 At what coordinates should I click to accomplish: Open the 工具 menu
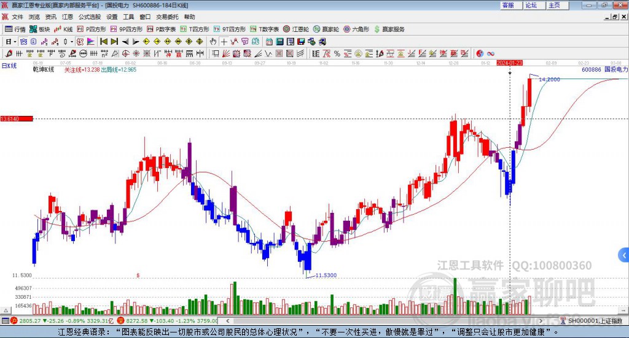tap(128, 17)
